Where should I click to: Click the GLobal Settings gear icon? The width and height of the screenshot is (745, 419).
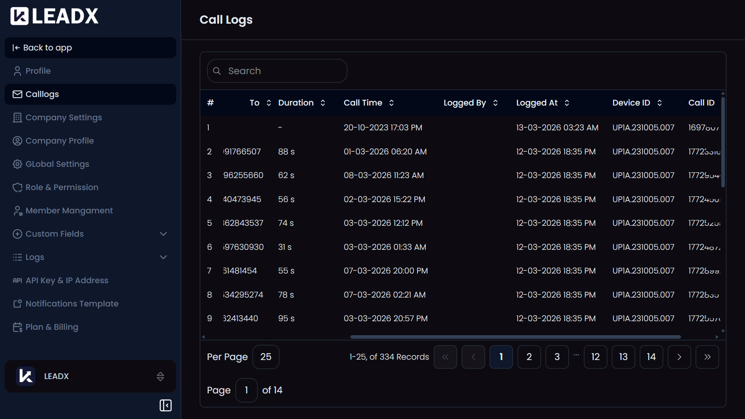pos(17,164)
